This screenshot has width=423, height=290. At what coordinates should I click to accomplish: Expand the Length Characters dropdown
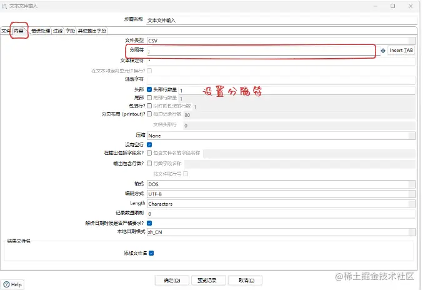(x=281, y=204)
